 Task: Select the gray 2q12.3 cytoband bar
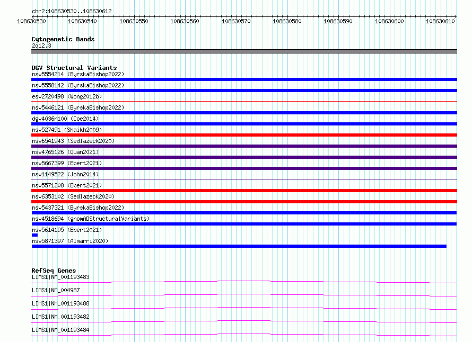[x=244, y=51]
